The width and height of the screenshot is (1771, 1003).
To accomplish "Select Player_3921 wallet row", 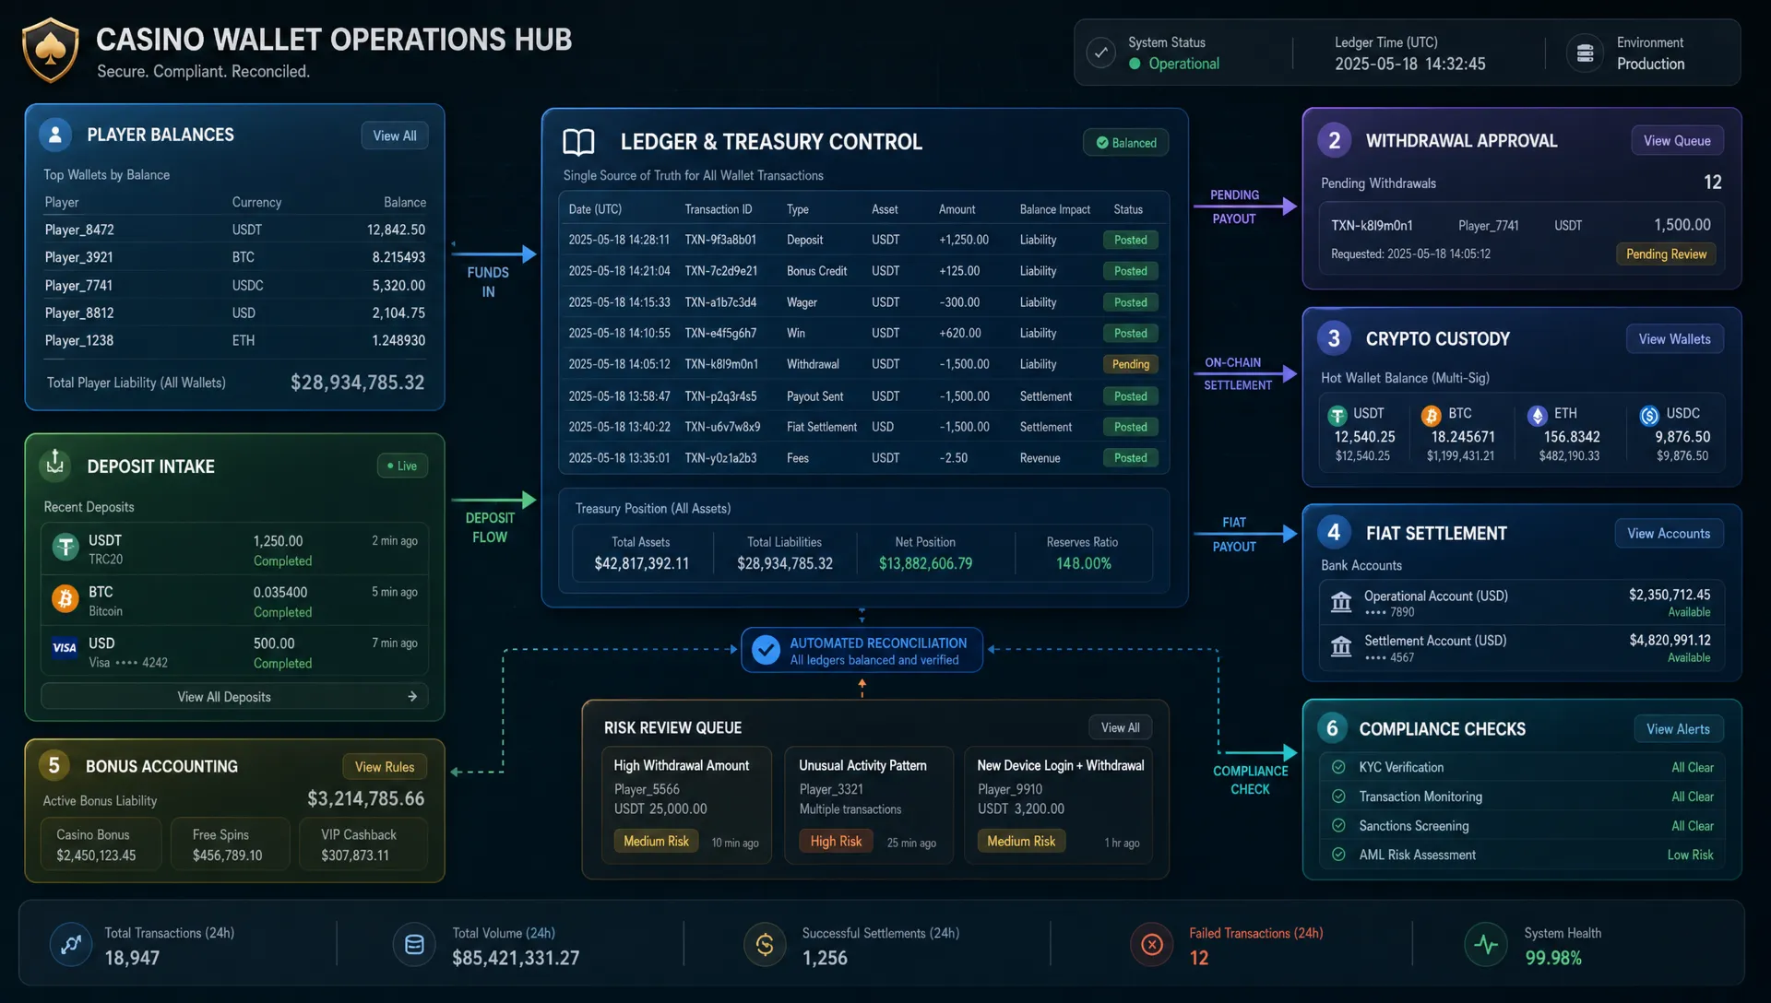I will coord(235,257).
